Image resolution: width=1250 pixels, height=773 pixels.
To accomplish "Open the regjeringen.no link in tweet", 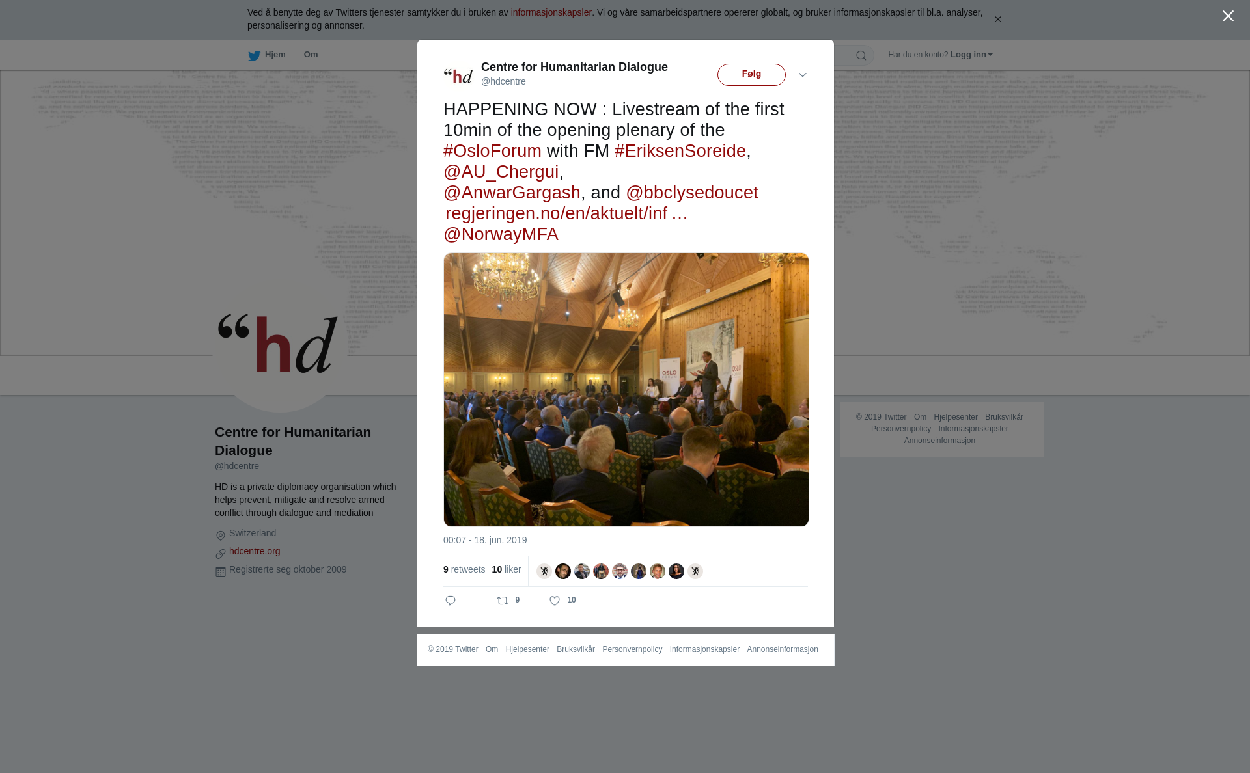I will (566, 213).
